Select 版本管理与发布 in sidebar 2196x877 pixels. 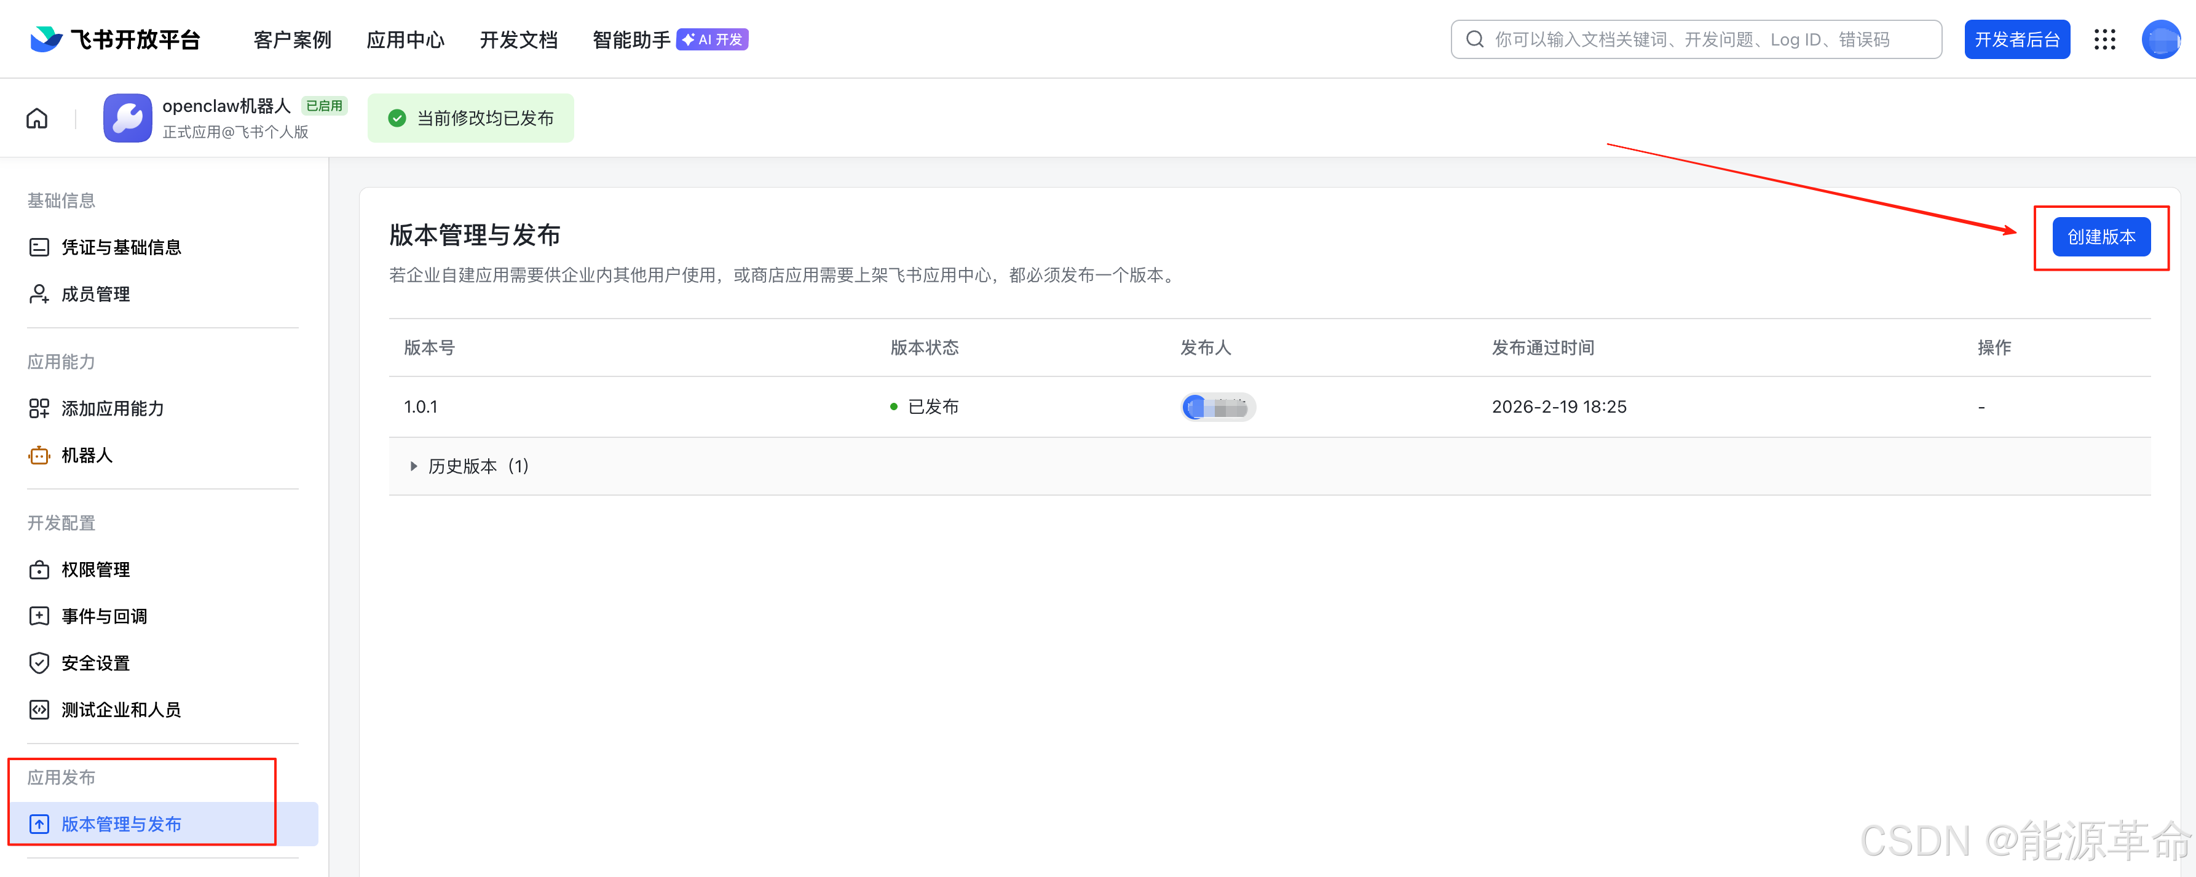click(121, 824)
